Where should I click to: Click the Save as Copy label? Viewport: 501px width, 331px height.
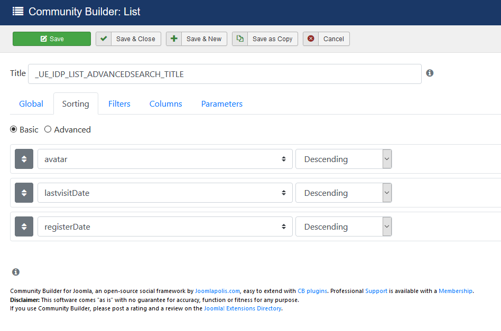click(x=273, y=39)
